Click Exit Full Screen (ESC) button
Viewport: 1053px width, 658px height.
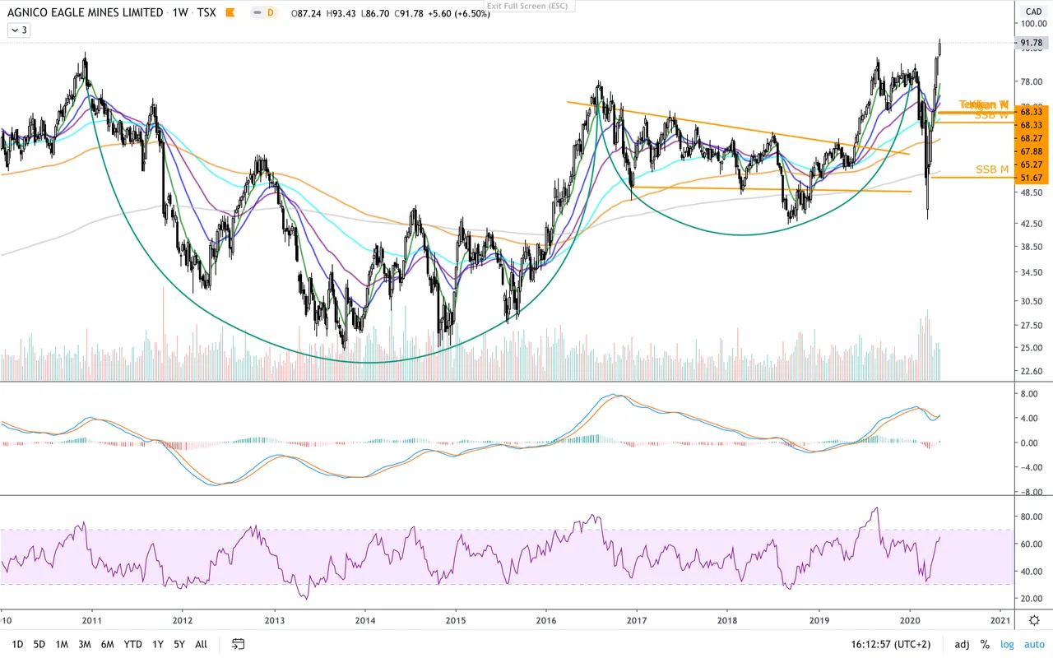(x=528, y=6)
